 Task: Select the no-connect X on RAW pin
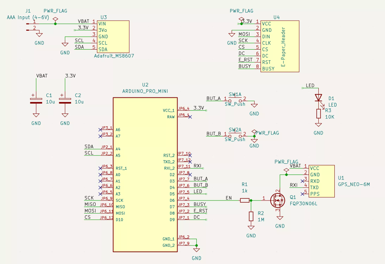190,117
